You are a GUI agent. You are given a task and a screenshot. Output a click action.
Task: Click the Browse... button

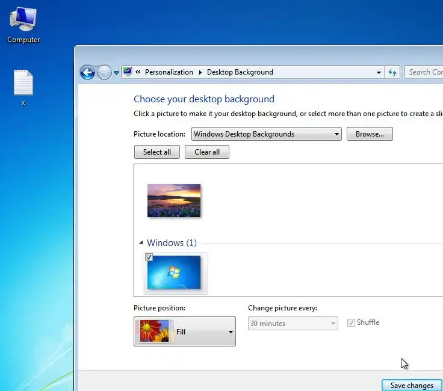(x=370, y=134)
